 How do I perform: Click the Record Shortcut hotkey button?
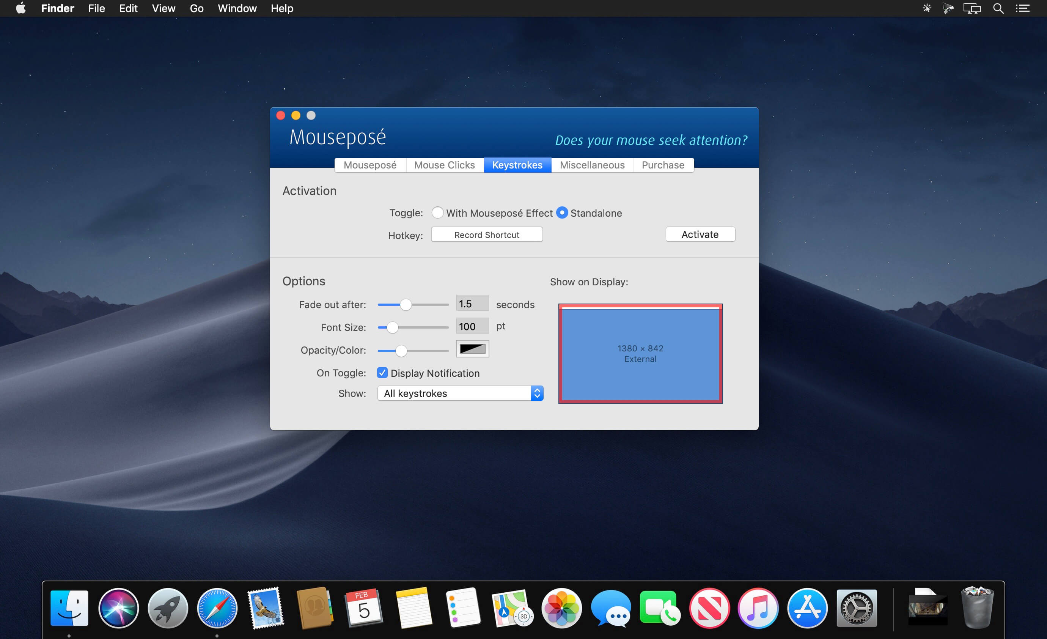(487, 235)
